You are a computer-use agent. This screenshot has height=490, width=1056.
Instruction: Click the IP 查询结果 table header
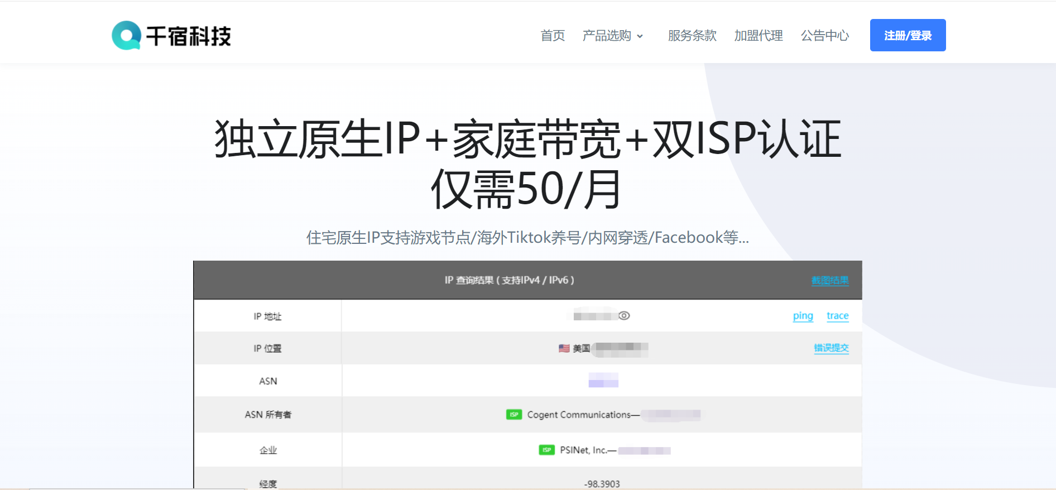[x=509, y=280]
